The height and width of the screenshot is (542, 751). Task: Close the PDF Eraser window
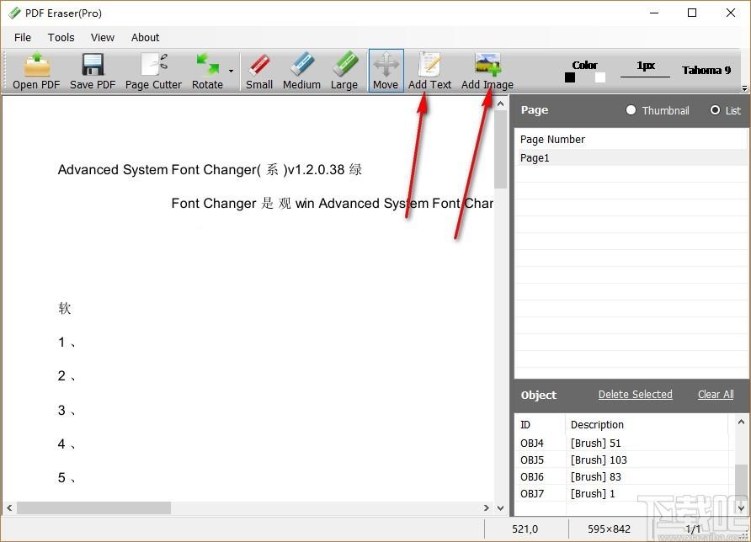tap(731, 13)
